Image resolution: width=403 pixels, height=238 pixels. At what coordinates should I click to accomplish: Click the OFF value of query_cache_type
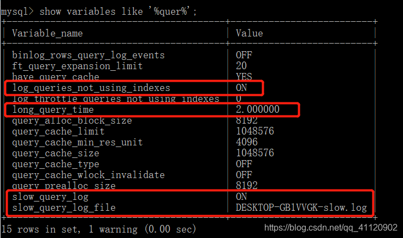click(244, 164)
